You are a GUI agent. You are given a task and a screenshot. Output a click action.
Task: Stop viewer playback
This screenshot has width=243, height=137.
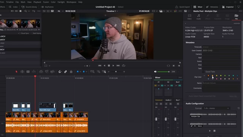coord(109,65)
